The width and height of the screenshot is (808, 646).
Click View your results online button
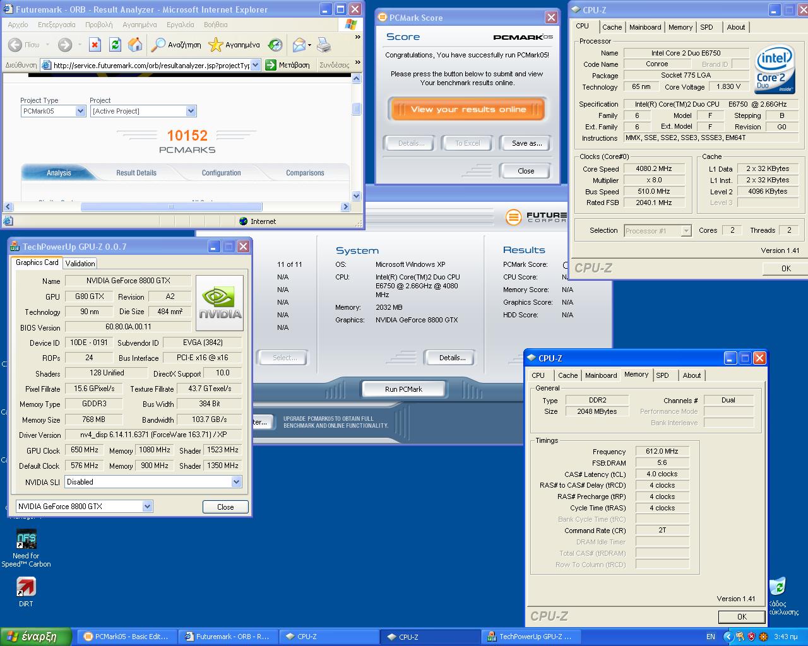[468, 109]
